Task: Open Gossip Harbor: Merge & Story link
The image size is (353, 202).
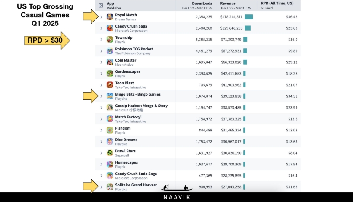Action: click(x=141, y=106)
